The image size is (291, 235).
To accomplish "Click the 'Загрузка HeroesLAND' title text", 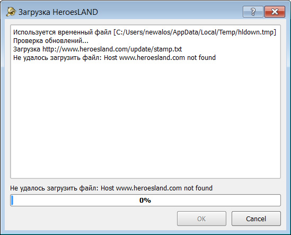I will tap(58, 12).
